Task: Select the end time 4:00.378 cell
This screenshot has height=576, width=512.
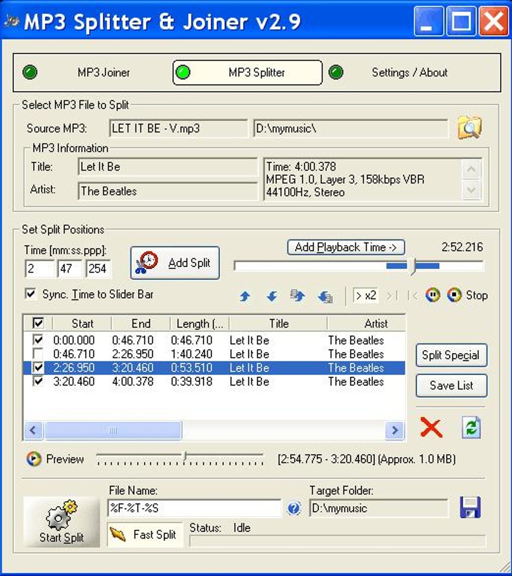Action: tap(133, 382)
